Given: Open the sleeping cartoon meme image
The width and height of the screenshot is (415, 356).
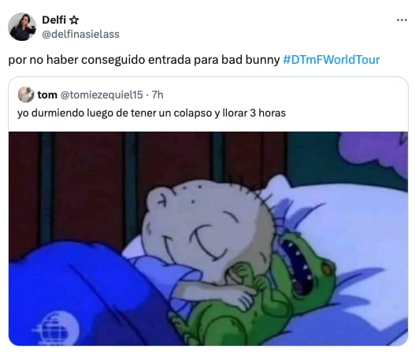Looking at the screenshot, I should (209, 239).
